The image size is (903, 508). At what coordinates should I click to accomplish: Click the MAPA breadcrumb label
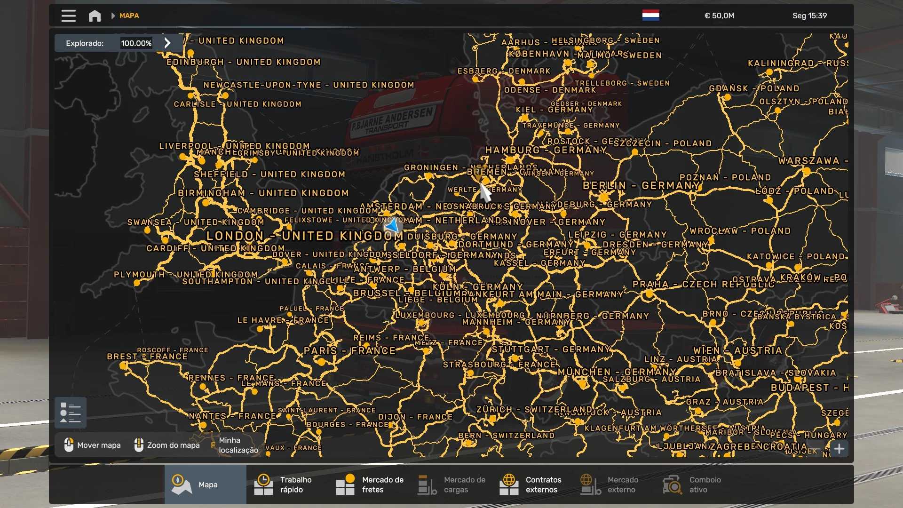pyautogui.click(x=129, y=16)
